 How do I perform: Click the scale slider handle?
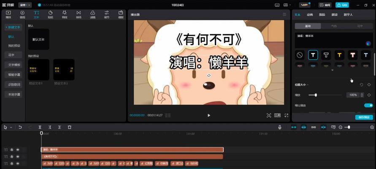pyautogui.click(x=316, y=95)
